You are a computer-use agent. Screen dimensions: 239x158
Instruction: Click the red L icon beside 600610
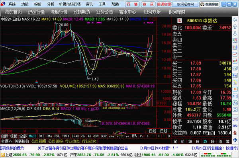[x=180, y=21]
